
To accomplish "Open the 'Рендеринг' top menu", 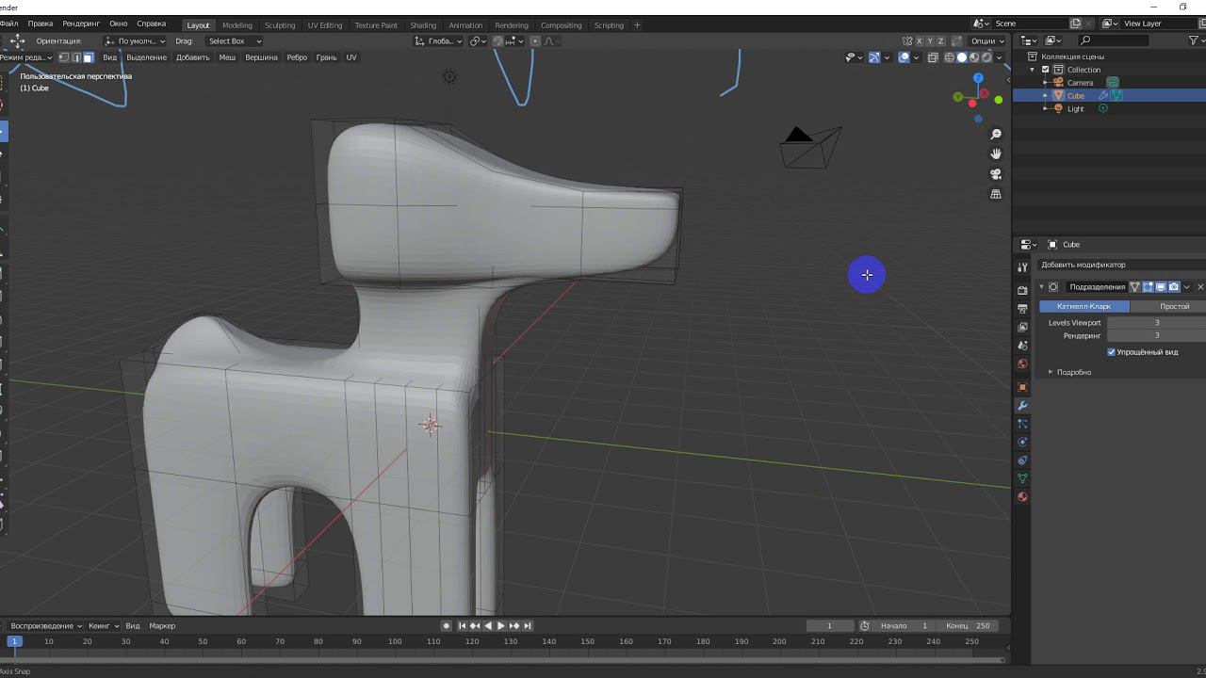I will [x=81, y=24].
